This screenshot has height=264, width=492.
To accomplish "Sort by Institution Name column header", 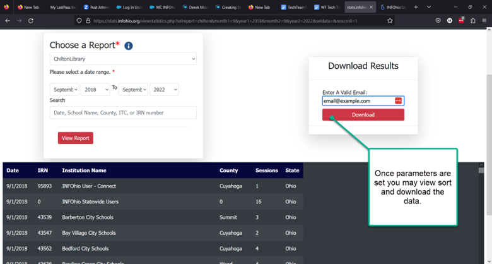I will point(84,171).
